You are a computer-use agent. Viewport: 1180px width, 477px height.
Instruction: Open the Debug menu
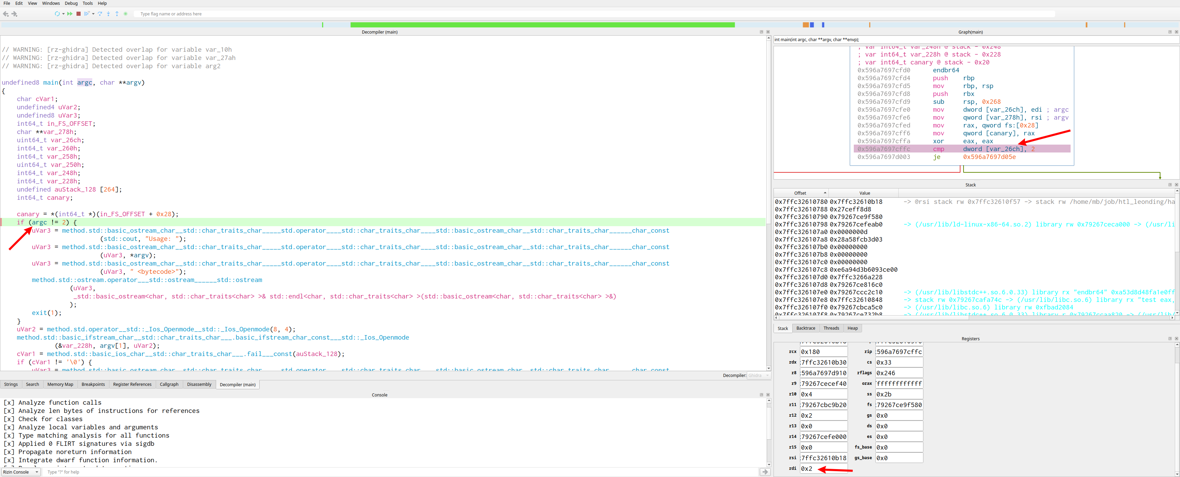pyautogui.click(x=71, y=3)
